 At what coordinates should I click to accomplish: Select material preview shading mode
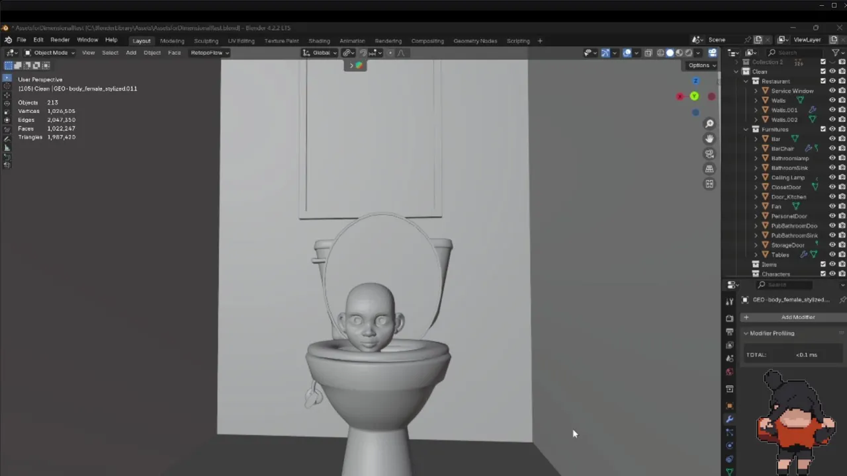click(x=679, y=53)
